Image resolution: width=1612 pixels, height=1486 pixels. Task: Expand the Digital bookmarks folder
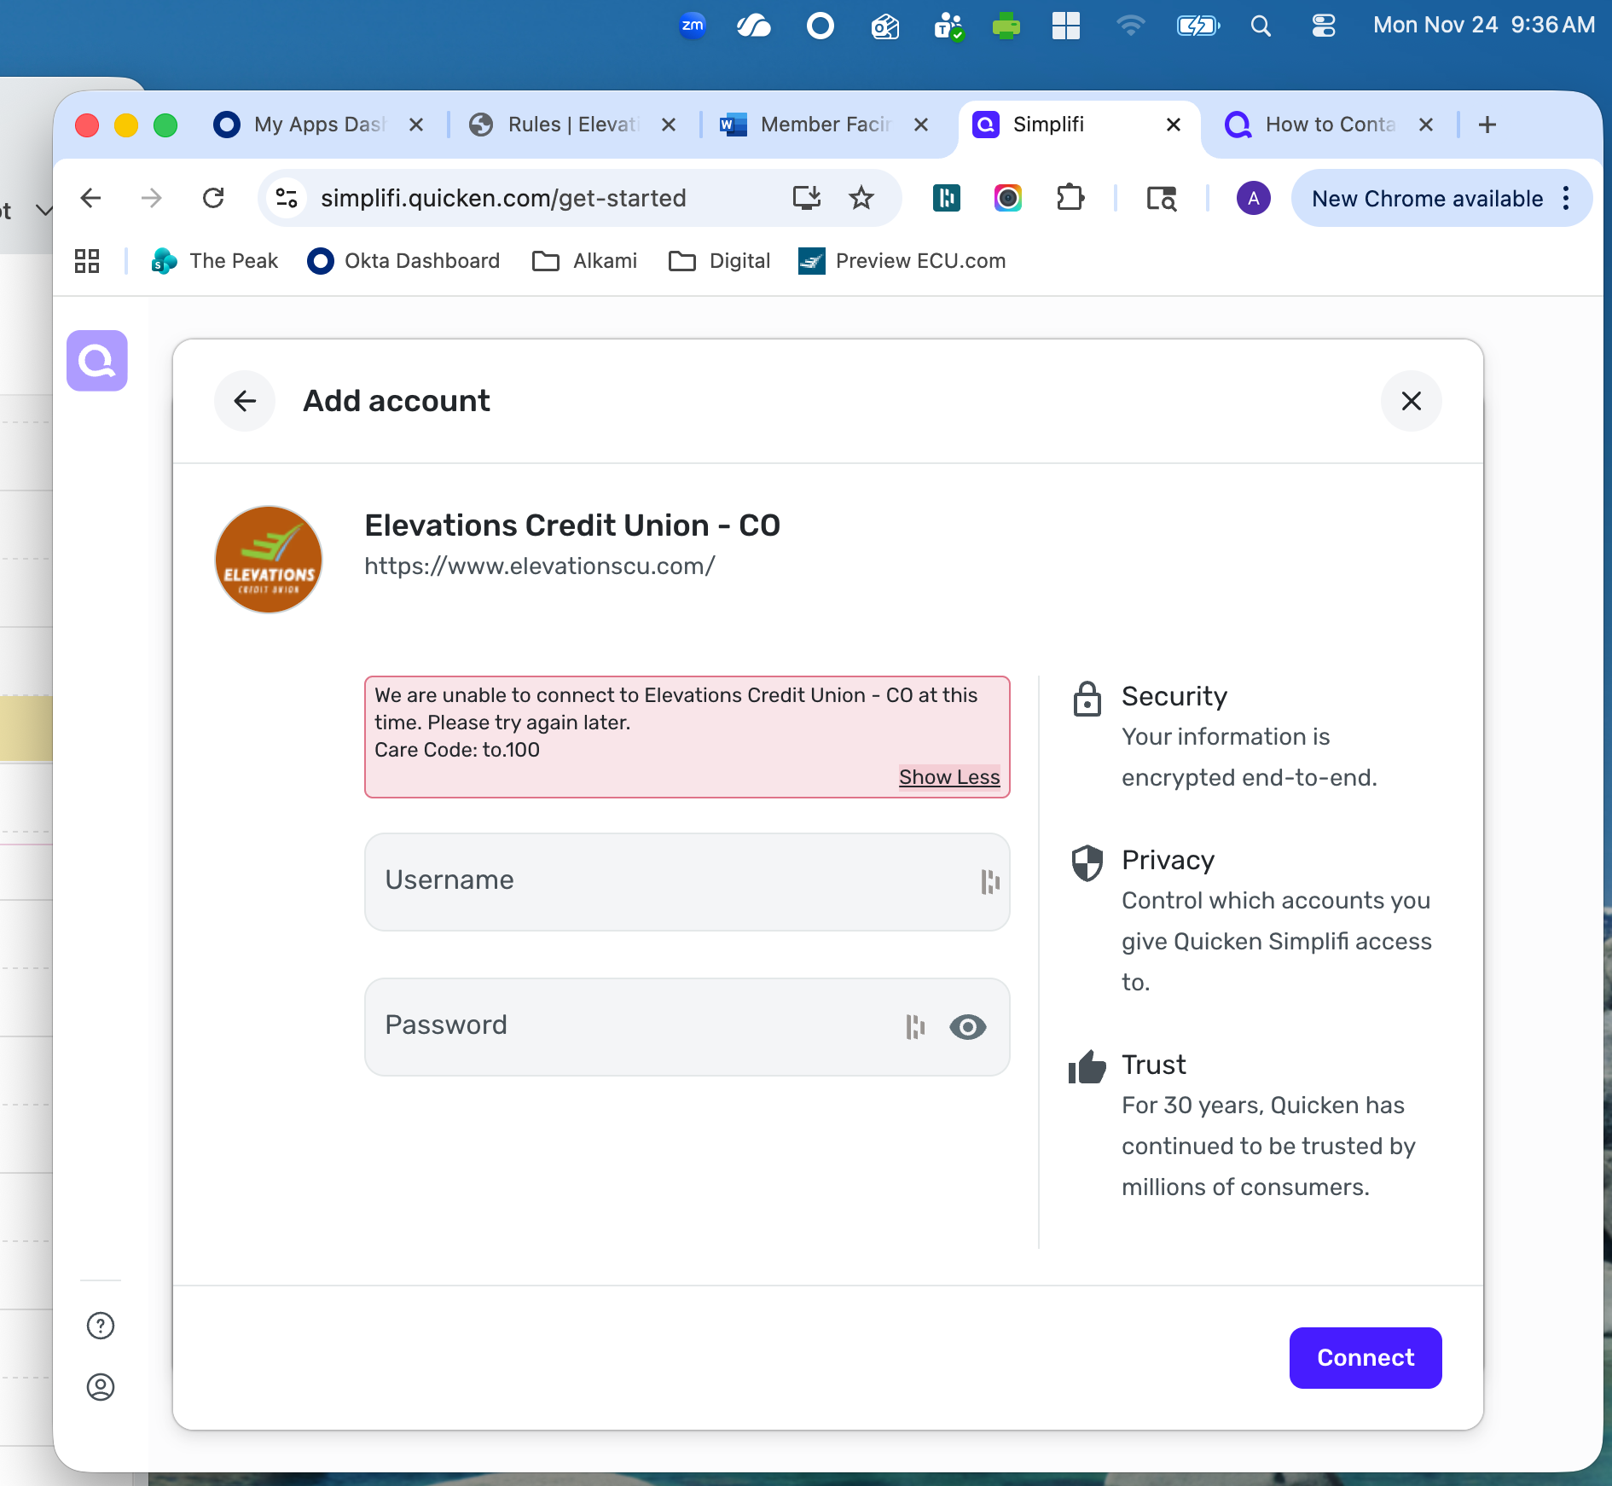(x=720, y=261)
